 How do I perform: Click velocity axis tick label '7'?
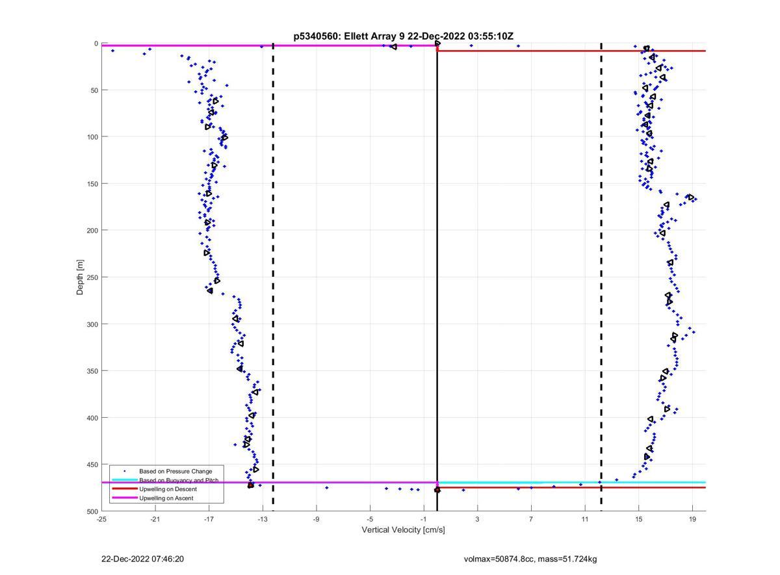click(x=531, y=518)
